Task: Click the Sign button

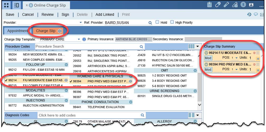Action: (65, 14)
